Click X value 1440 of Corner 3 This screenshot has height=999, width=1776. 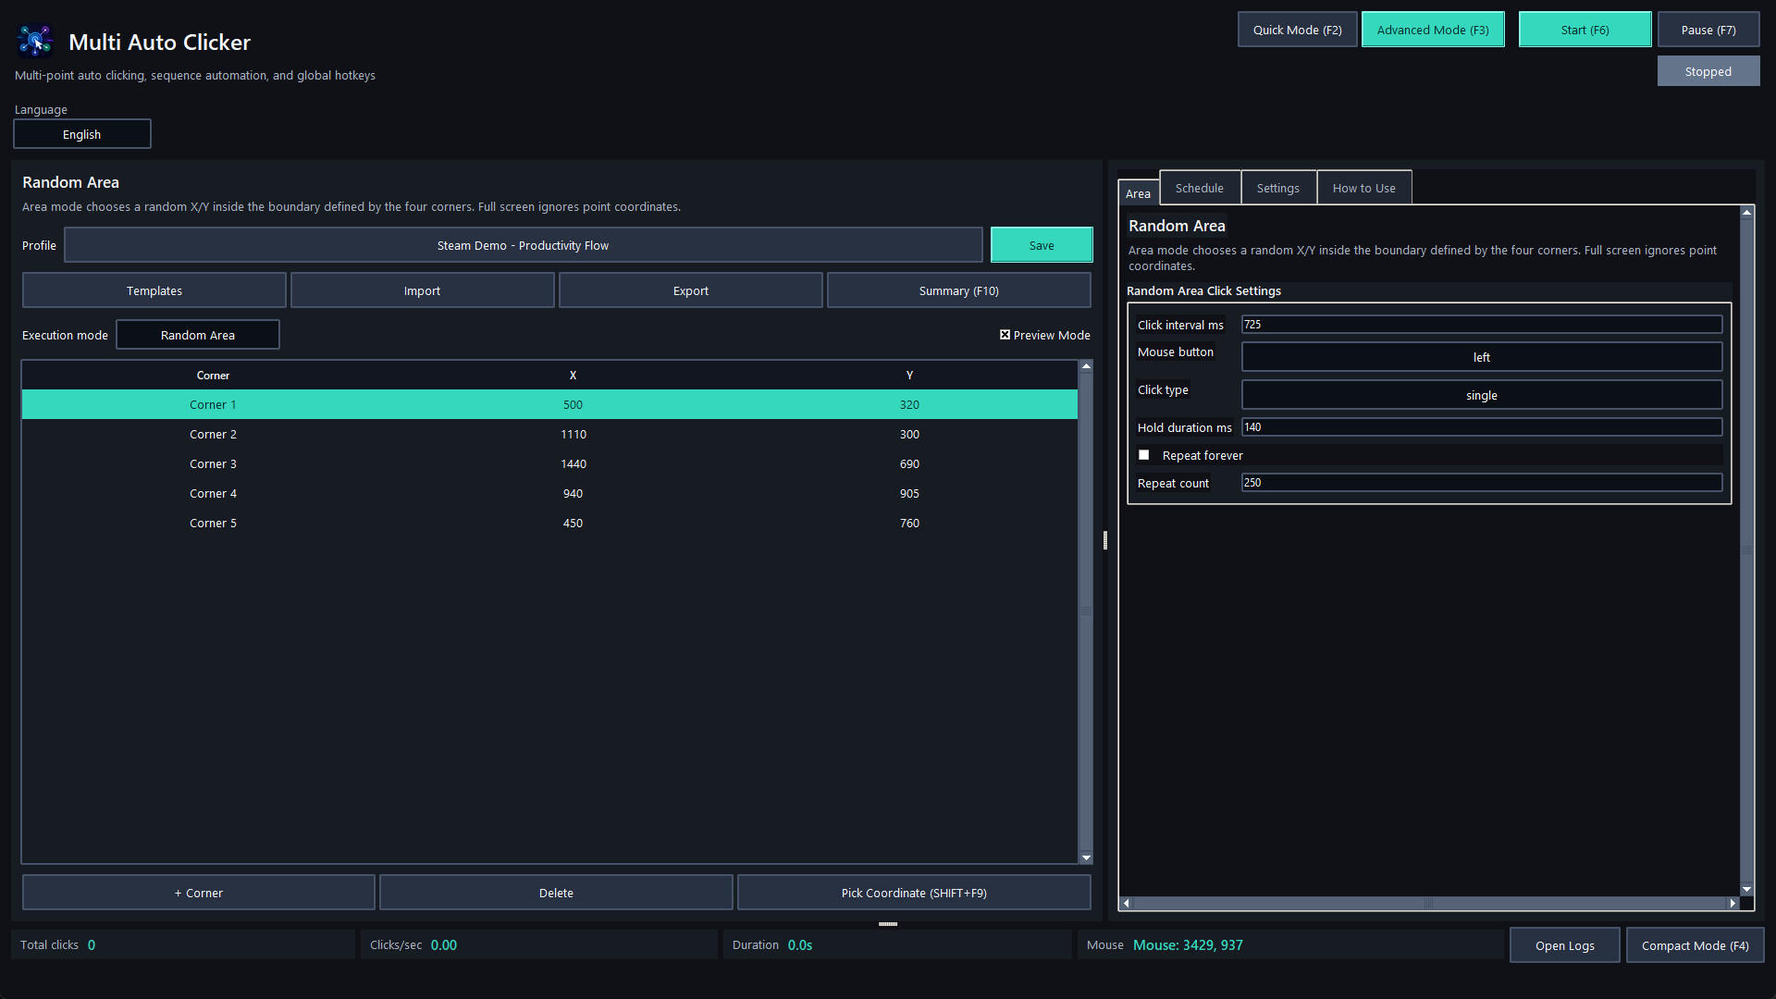573,463
